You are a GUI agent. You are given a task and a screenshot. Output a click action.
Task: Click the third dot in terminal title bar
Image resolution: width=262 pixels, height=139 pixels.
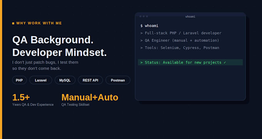[x=147, y=16]
